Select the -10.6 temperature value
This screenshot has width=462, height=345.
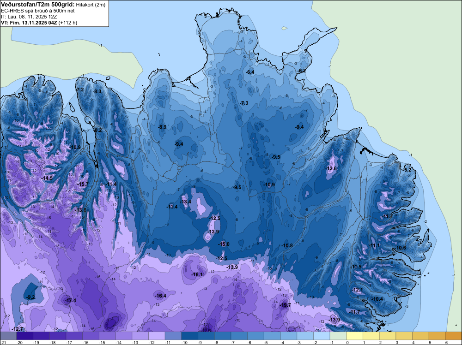(401, 248)
